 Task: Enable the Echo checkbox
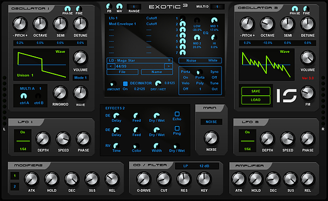click(177, 114)
